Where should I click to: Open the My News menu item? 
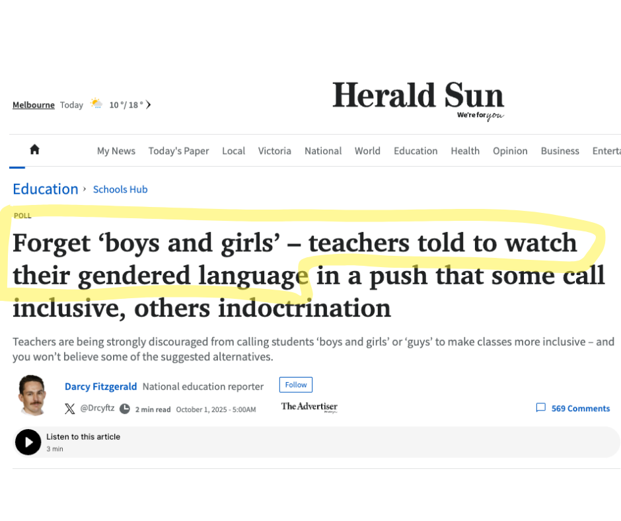[116, 151]
